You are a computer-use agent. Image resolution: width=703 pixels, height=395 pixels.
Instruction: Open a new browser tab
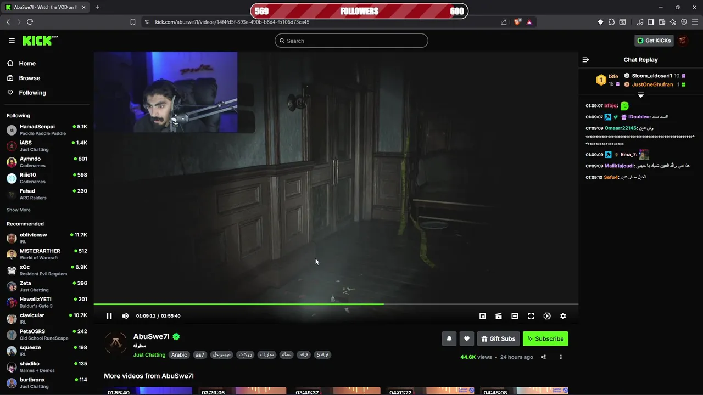(97, 7)
